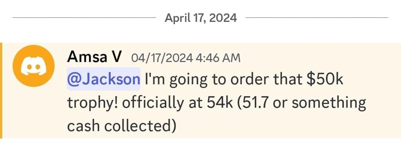Click the April 17, 2024 date divider label

(x=200, y=17)
